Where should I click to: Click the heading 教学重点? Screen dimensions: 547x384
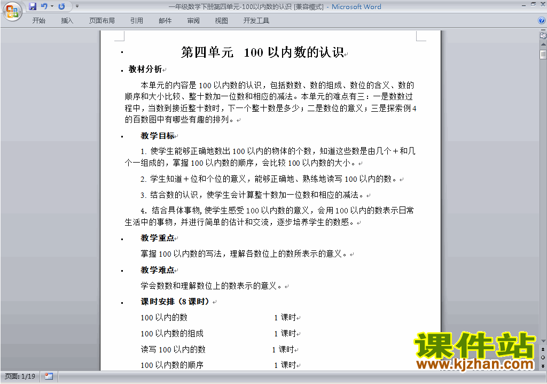(x=158, y=238)
